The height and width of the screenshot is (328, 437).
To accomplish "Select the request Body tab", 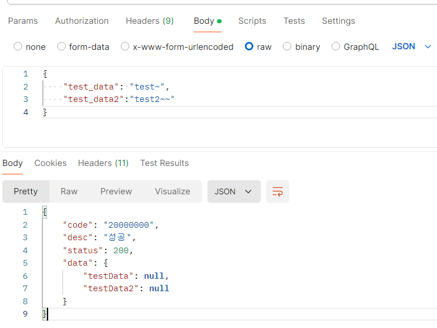I will (207, 21).
